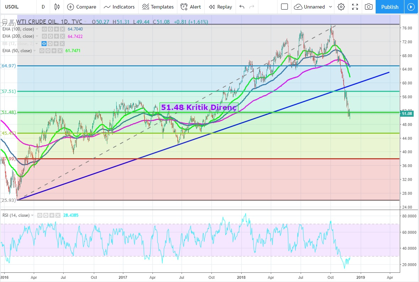Click the Compare button
Screen dimensions: 419x282
click(82, 7)
